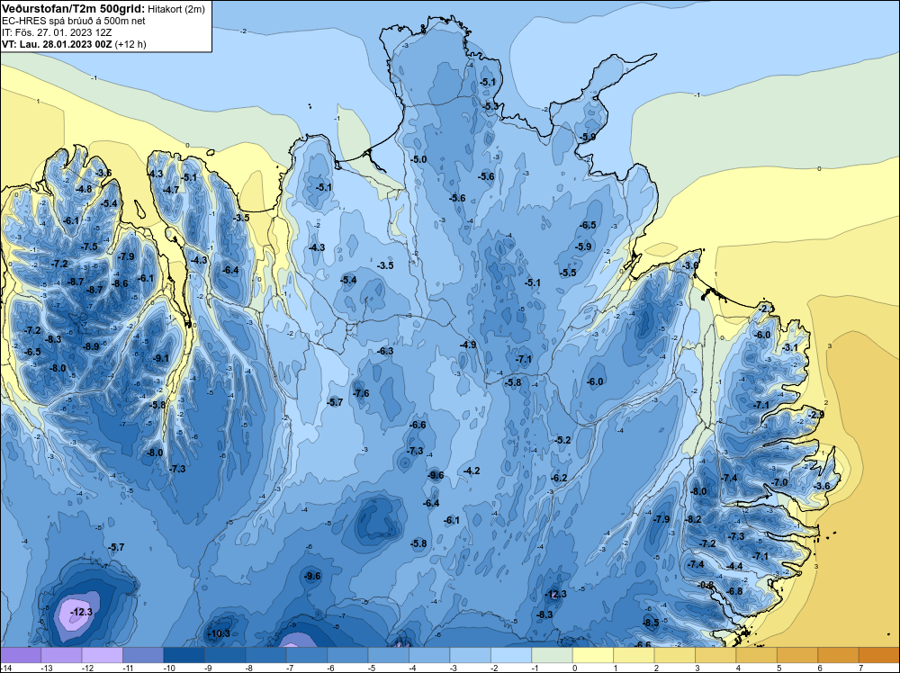Image resolution: width=900 pixels, height=673 pixels.
Task: Click the -9.1 temperature label
Action: pyautogui.click(x=161, y=358)
